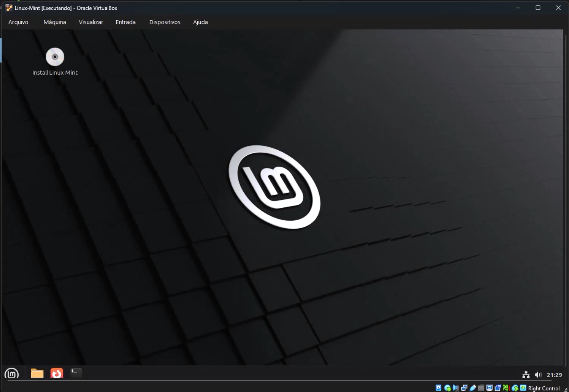The height and width of the screenshot is (392, 569).
Task: Click the VirtualBox USB devices indicator
Action: (473, 388)
